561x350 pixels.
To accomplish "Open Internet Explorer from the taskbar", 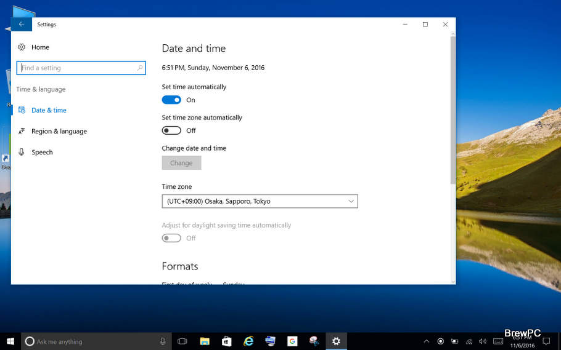I will [x=248, y=341].
